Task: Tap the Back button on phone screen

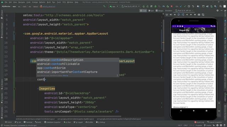Action: tap(181, 111)
